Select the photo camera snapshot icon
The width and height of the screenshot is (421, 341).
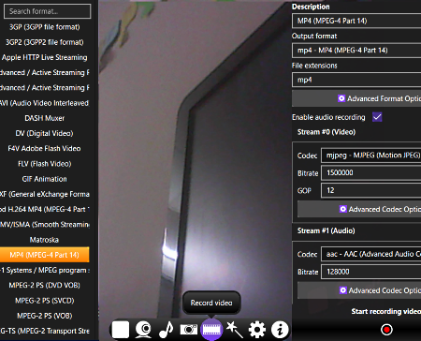coord(189,330)
